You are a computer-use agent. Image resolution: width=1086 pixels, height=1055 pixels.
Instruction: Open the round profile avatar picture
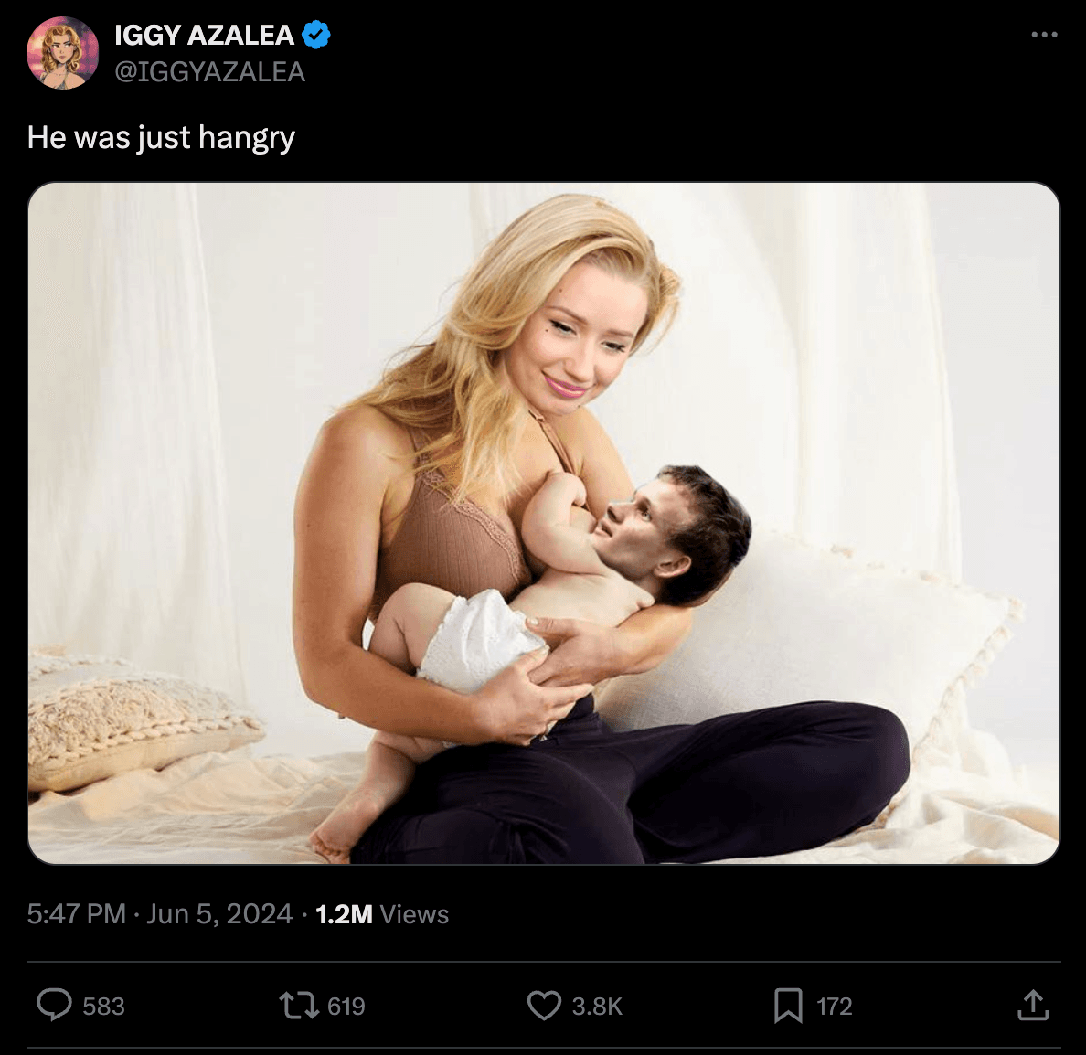pyautogui.click(x=62, y=53)
